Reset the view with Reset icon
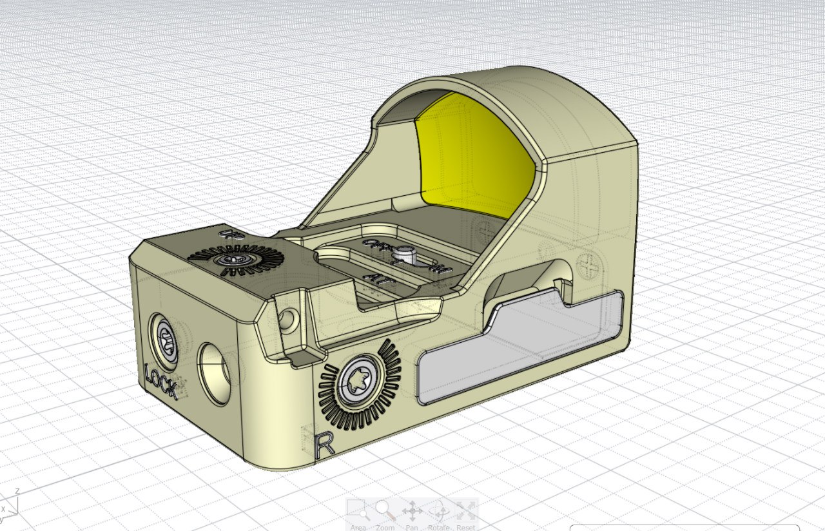Screen dimensions: 825x531 (x=466, y=512)
